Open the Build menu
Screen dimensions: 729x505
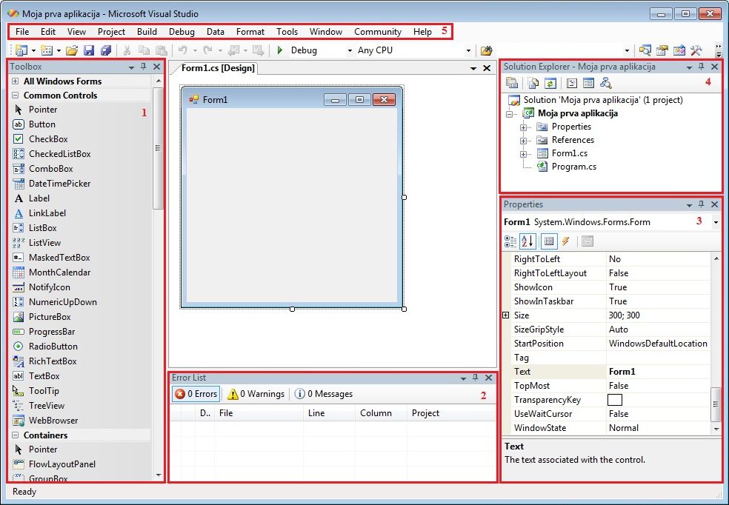pos(147,32)
